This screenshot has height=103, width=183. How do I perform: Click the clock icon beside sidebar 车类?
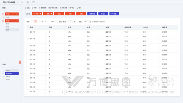click(x=3, y=21)
